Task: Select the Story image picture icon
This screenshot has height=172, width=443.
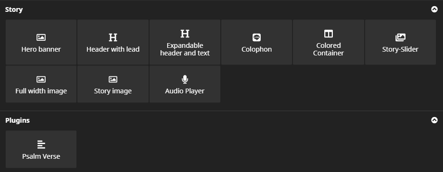Action: click(x=113, y=80)
